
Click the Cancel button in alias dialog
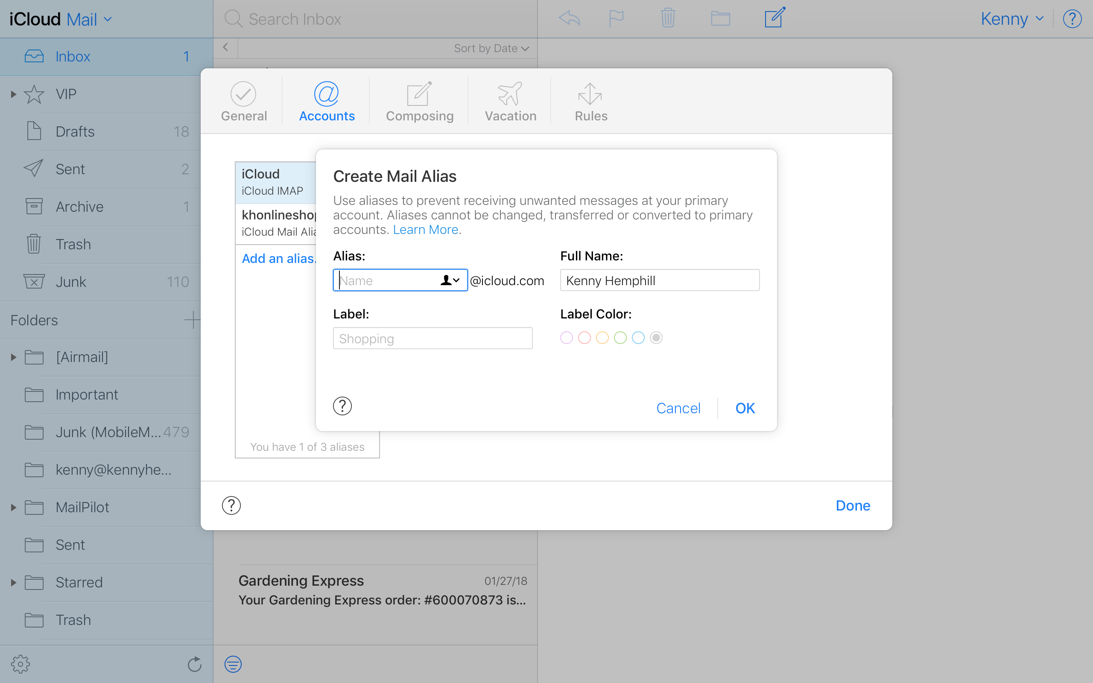click(x=678, y=408)
